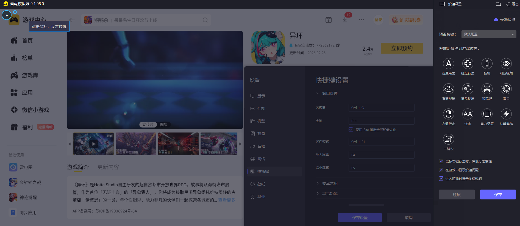Open the 音频 settings category
Image resolution: width=520 pixels, height=226 pixels.
click(x=274, y=146)
